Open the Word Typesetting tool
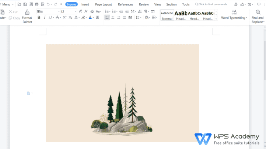 (234, 15)
